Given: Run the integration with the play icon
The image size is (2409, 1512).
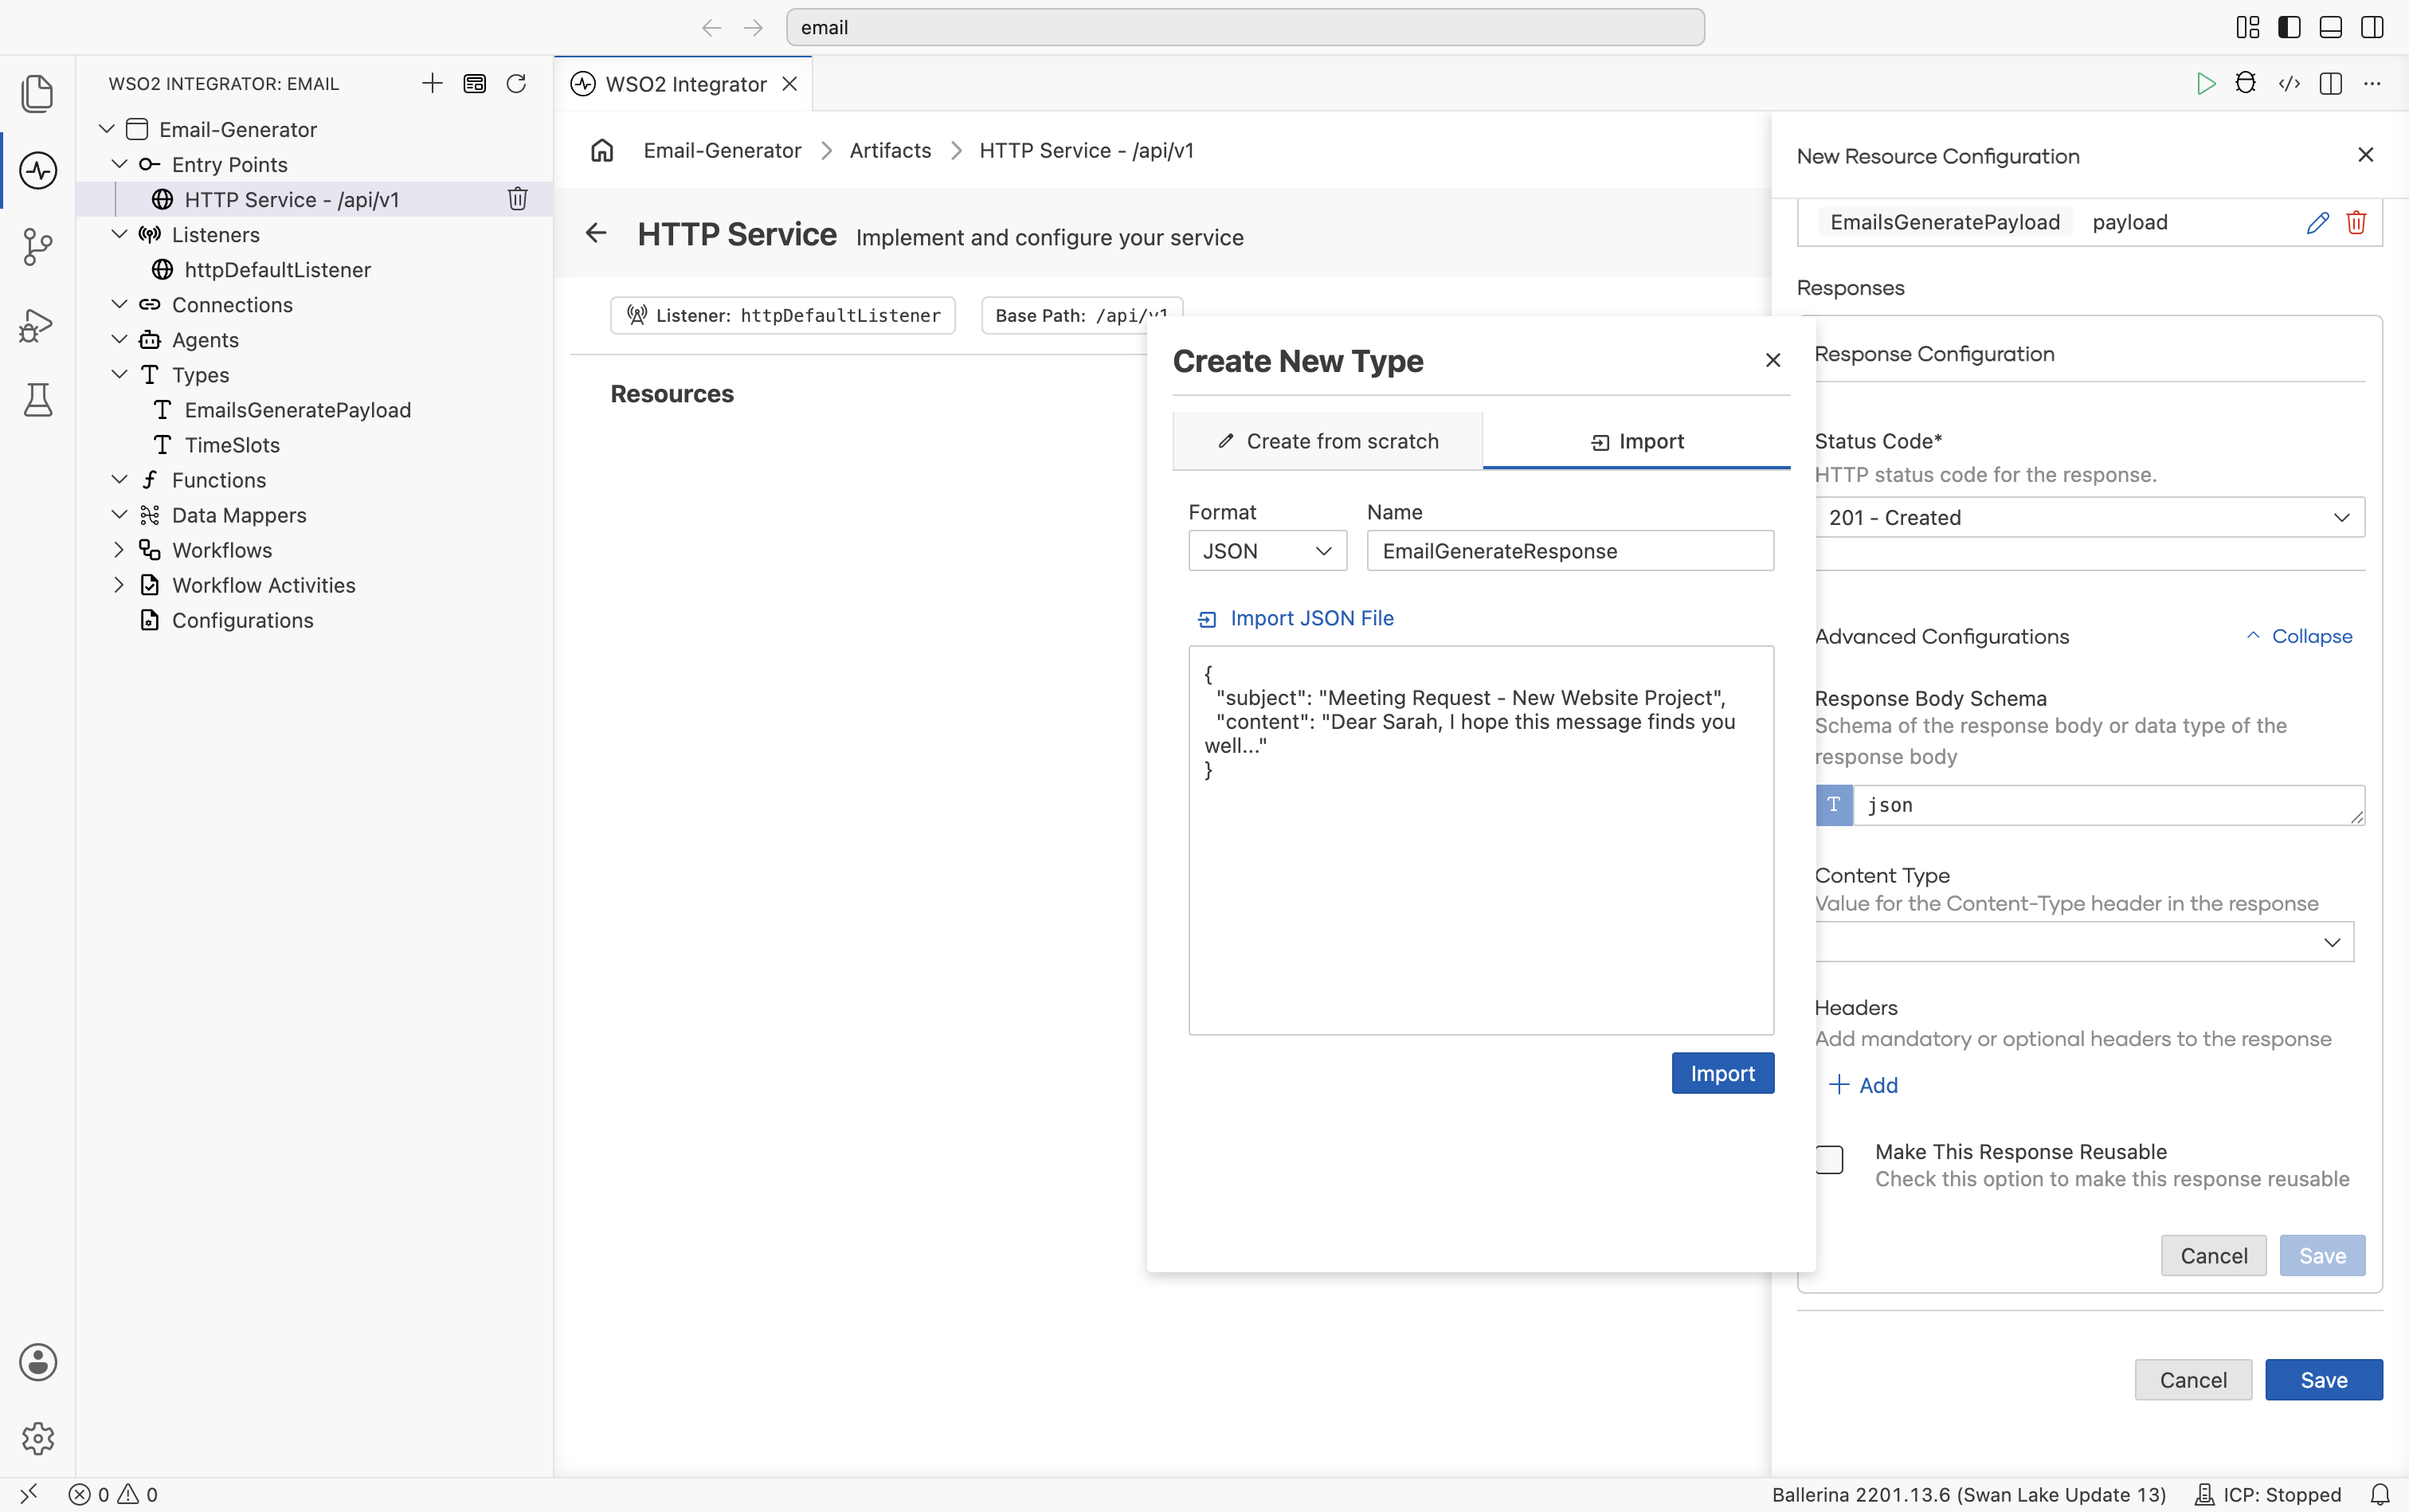Looking at the screenshot, I should click(2205, 83).
